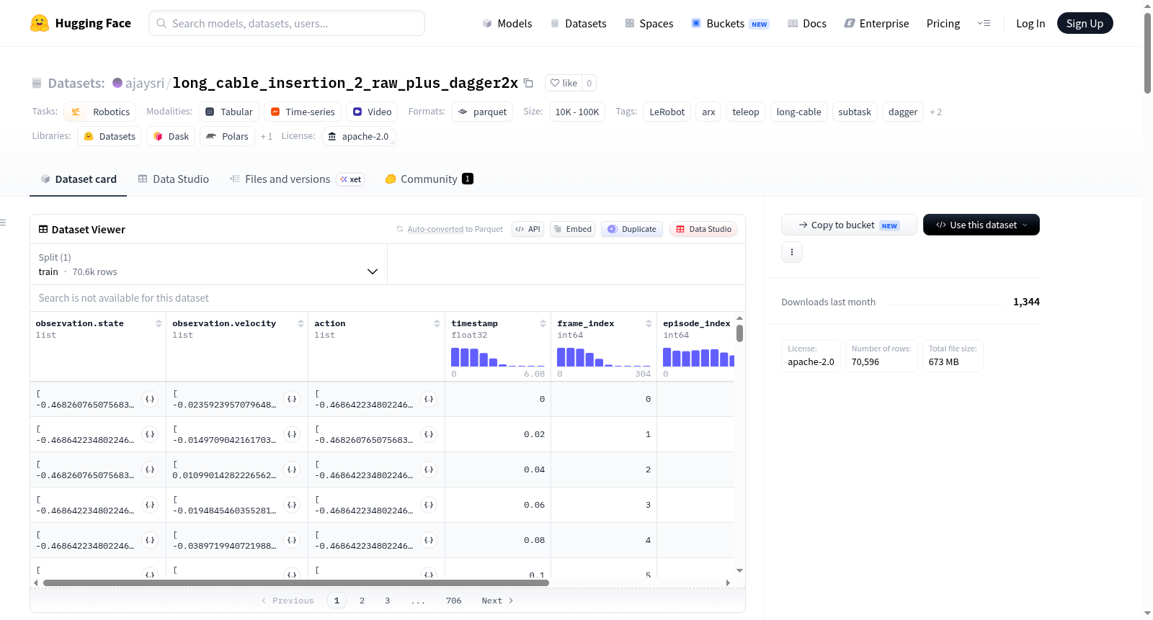Open the API button in Dataset Viewer

527,229
